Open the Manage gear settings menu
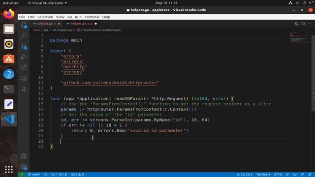The width and height of the screenshot is (315, 177). click(x=24, y=167)
